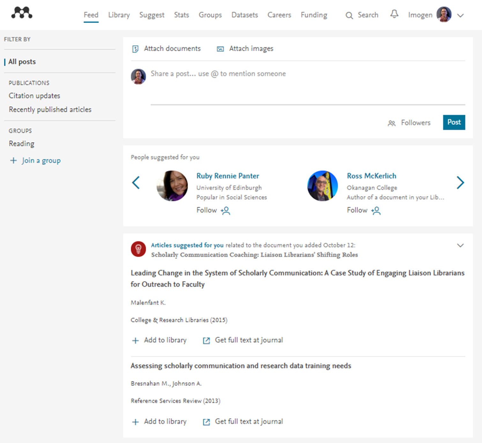Click the Mendeley logo icon
The width and height of the screenshot is (482, 443).
[x=22, y=13]
